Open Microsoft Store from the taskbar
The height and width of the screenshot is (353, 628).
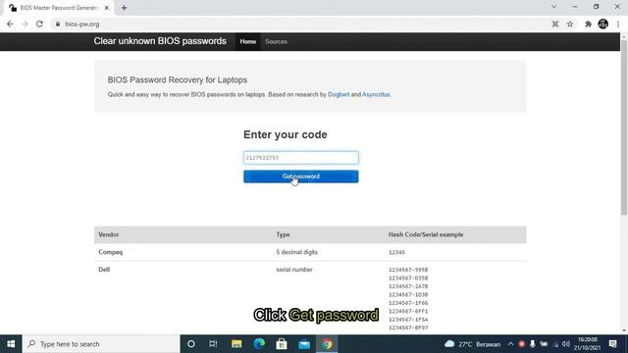pos(282,344)
